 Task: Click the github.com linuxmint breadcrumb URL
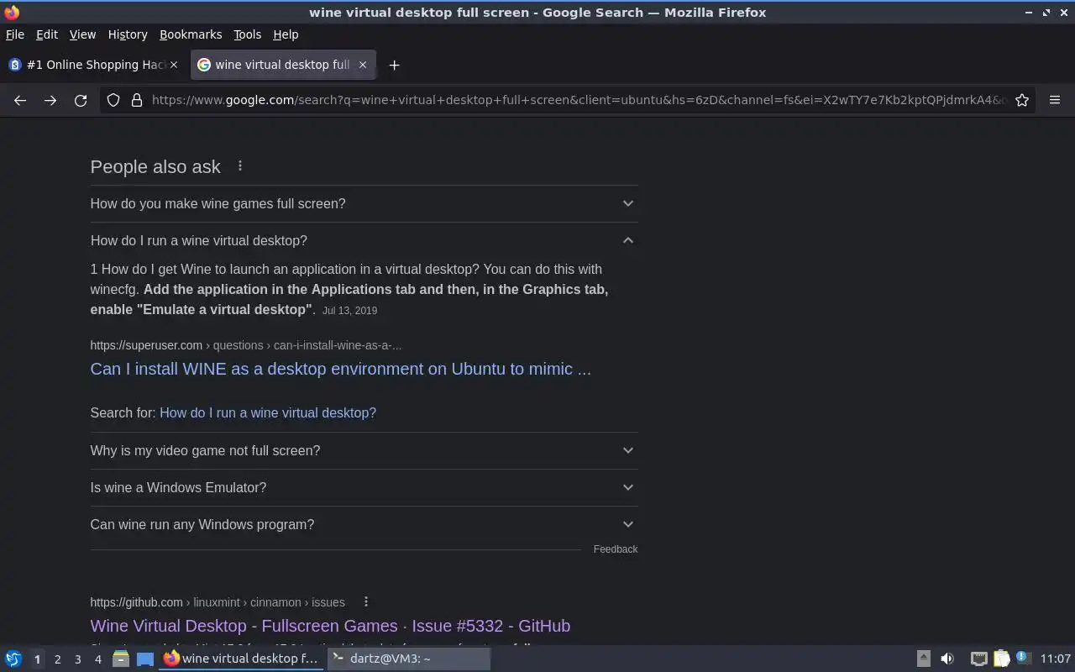(218, 602)
